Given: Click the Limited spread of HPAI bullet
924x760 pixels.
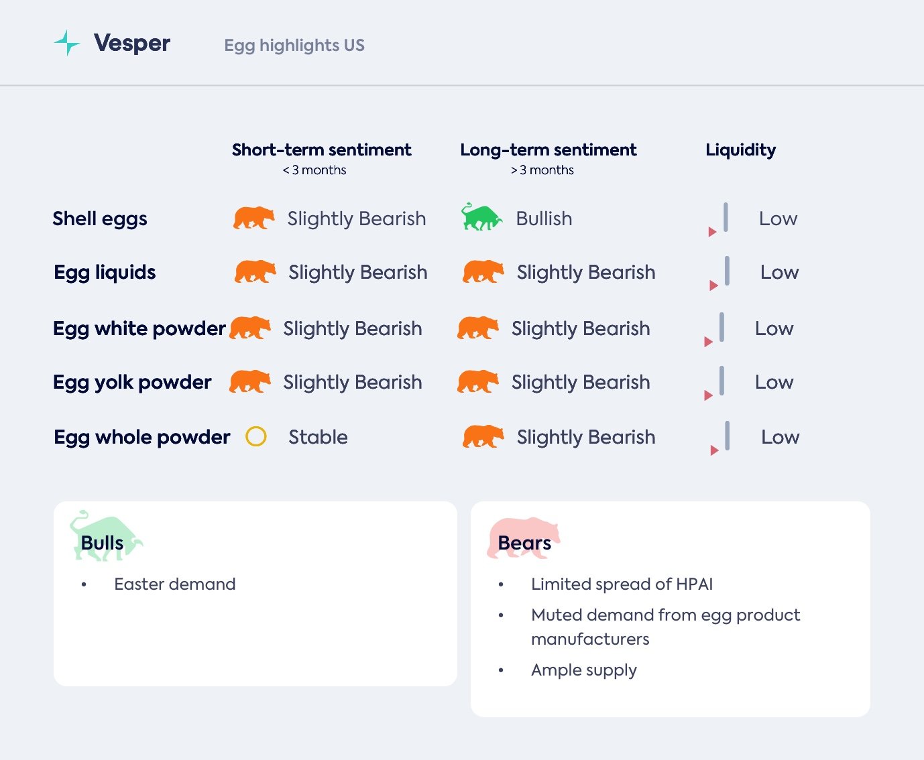Looking at the screenshot, I should (622, 584).
